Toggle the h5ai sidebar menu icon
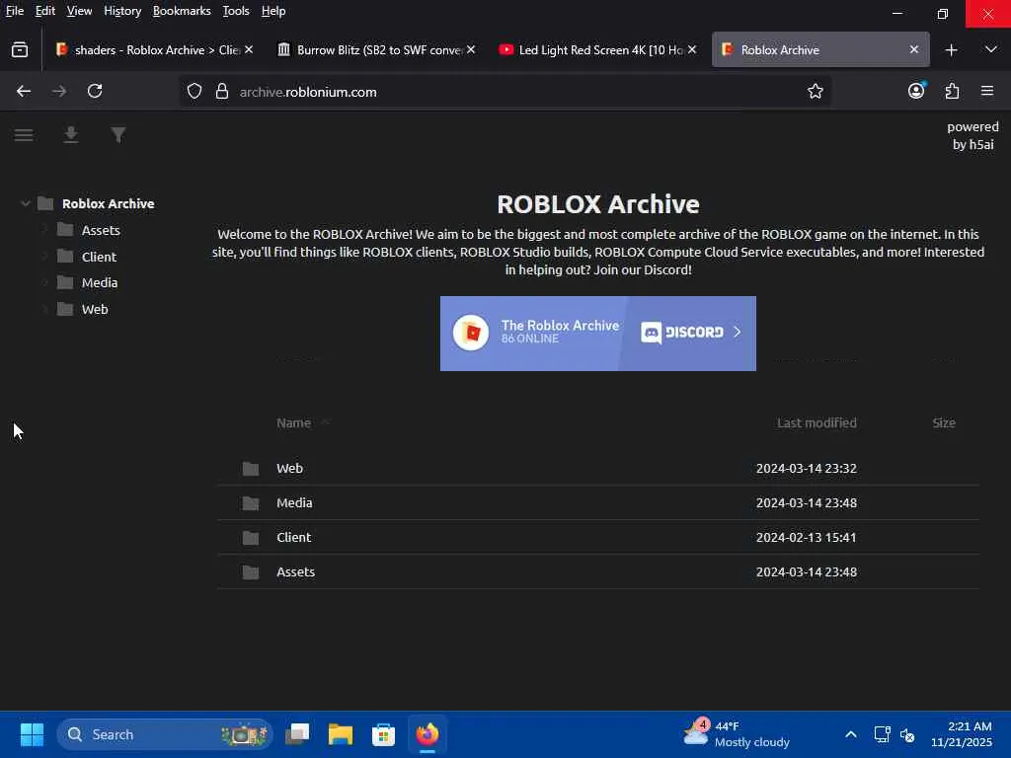 point(24,135)
